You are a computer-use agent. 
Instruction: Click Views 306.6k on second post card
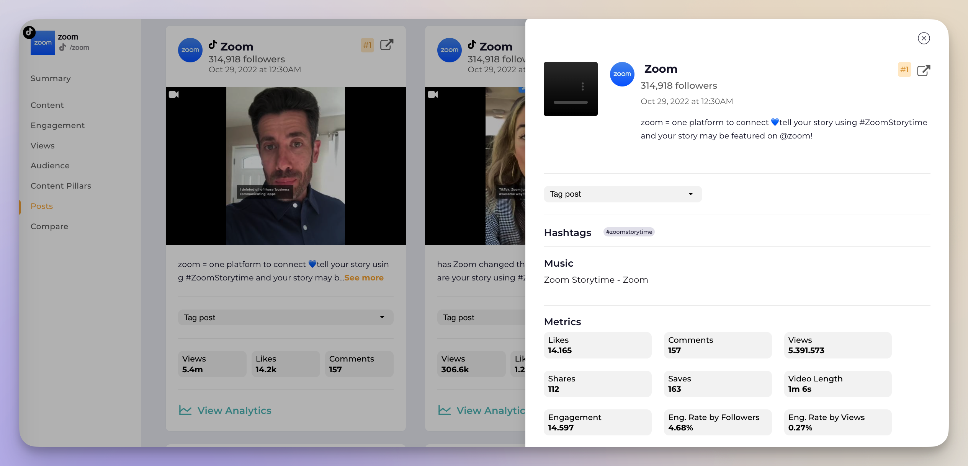471,364
